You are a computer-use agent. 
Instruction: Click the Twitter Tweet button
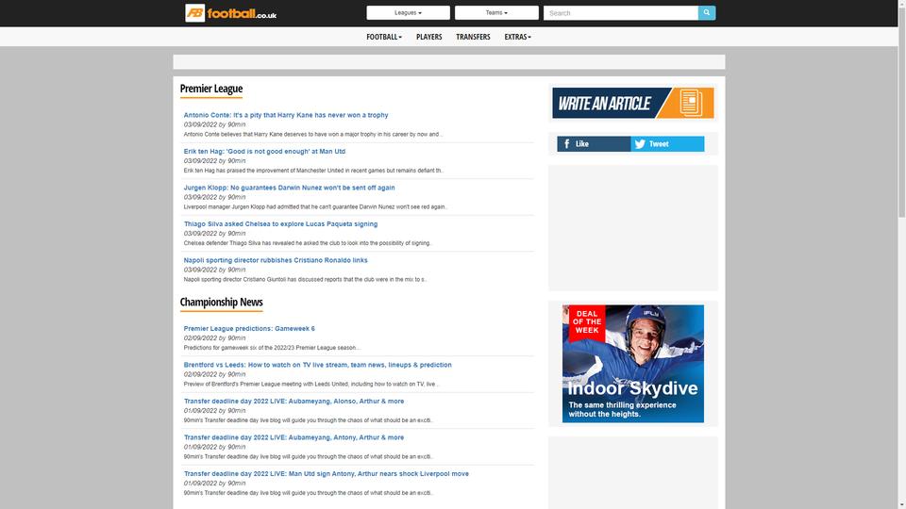click(667, 143)
